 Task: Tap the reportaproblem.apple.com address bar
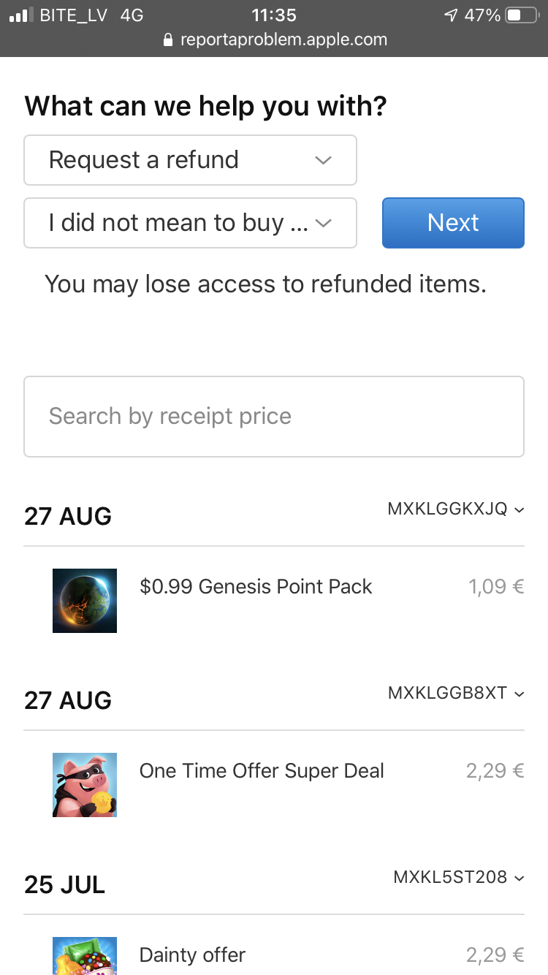(x=283, y=39)
